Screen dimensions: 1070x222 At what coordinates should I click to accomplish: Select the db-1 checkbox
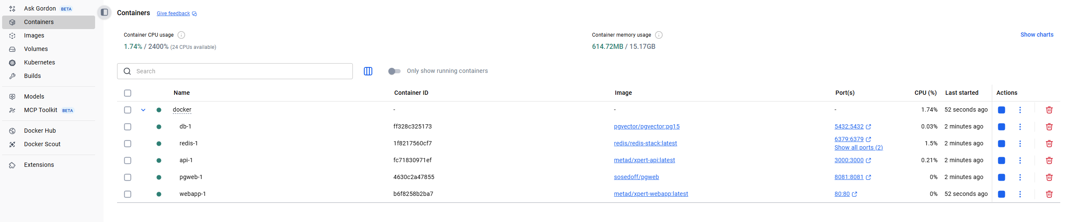pos(128,127)
